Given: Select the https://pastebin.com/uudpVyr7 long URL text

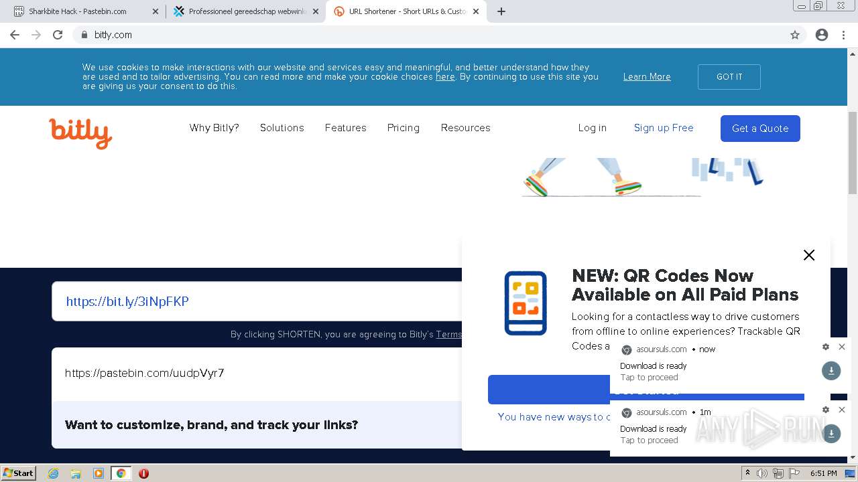Looking at the screenshot, I should pyautogui.click(x=145, y=373).
